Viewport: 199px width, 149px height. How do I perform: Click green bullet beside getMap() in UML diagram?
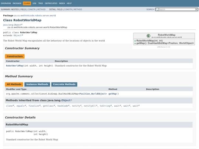coord(135,43)
